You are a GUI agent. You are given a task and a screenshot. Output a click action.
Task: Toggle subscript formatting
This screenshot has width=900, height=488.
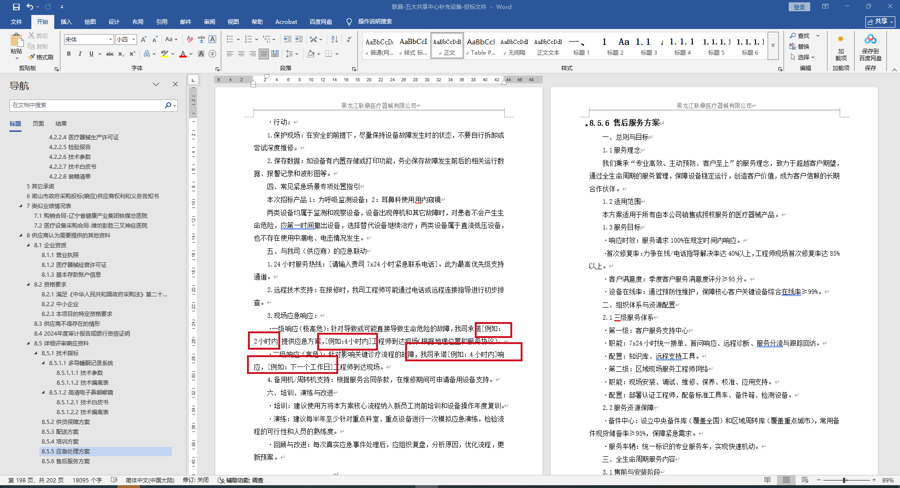(x=121, y=54)
